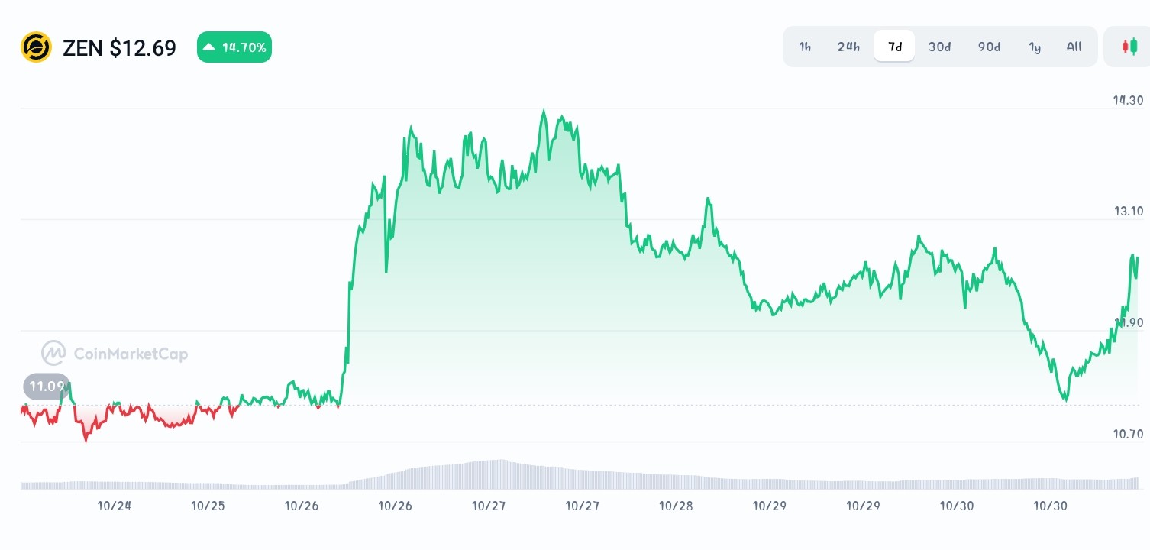Switch to the 30d timeframe
This screenshot has height=550, width=1150.
pyautogui.click(x=939, y=47)
